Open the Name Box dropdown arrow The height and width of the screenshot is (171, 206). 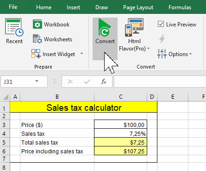tap(37, 81)
